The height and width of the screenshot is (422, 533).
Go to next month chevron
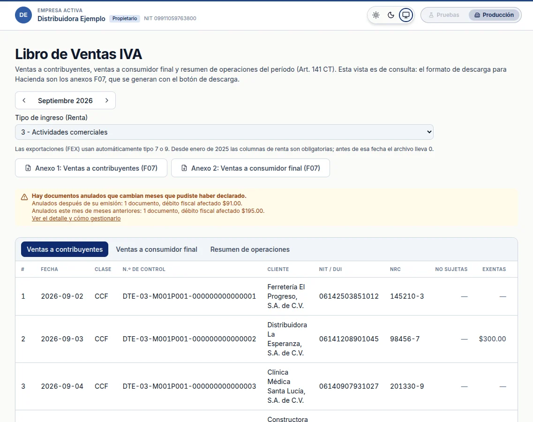(x=107, y=100)
